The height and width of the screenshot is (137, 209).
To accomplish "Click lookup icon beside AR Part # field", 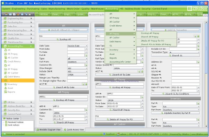I will [x=86, y=55].
